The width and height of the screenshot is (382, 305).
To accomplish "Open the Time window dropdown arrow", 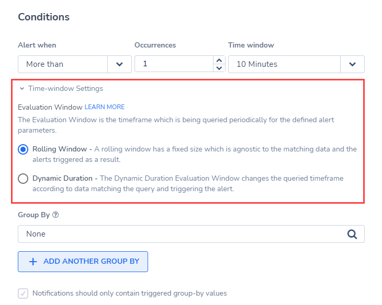I will [x=352, y=64].
